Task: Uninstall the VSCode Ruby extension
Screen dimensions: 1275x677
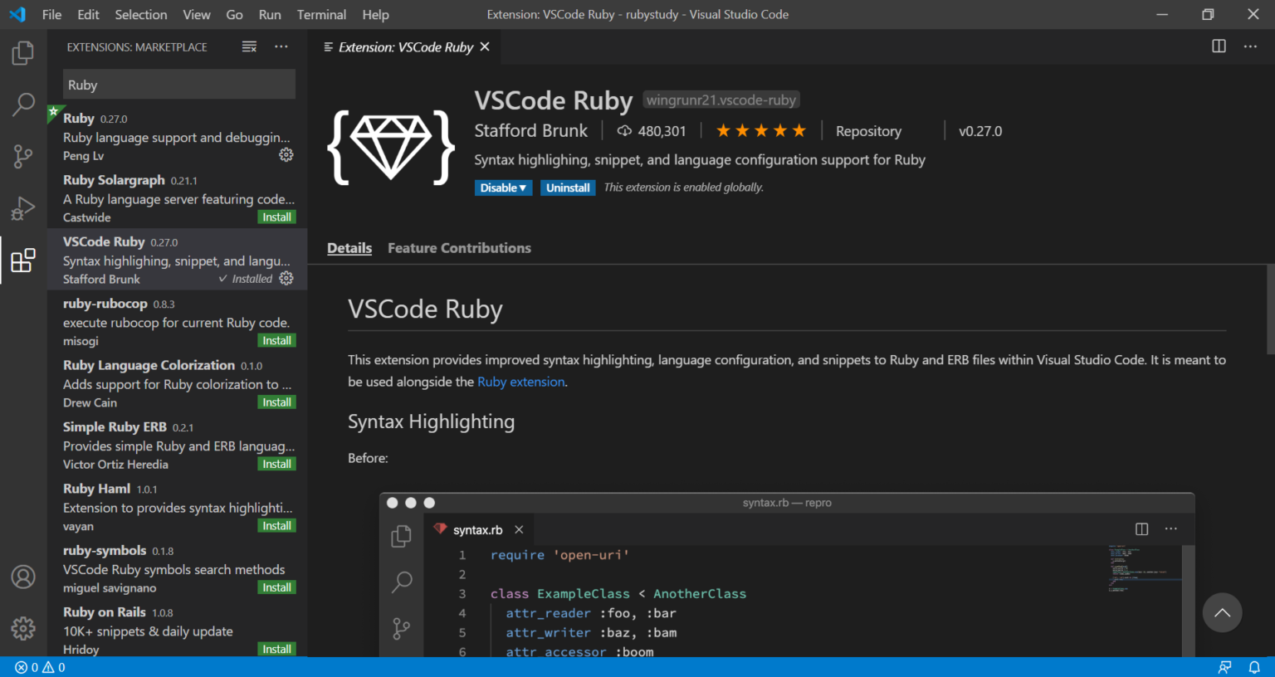Action: (568, 188)
